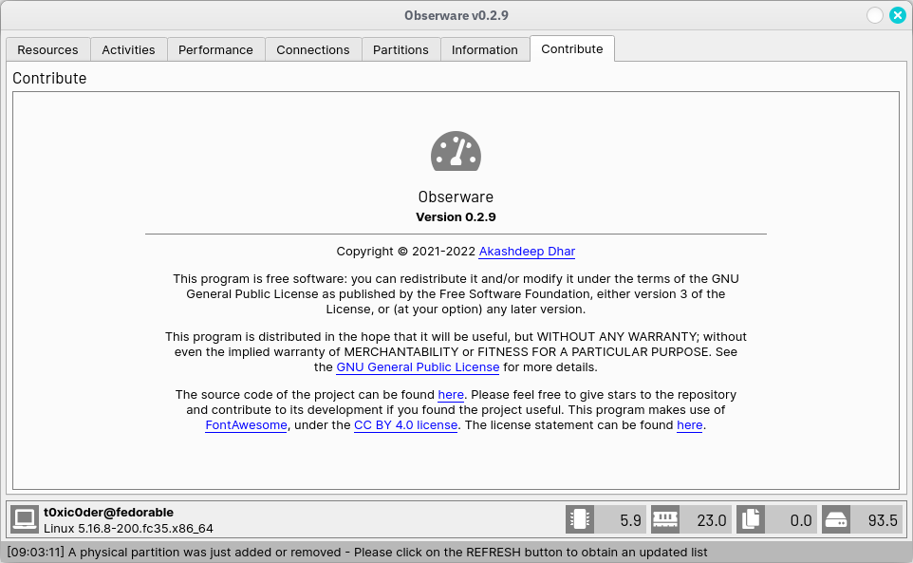This screenshot has height=563, width=913.
Task: Click the swap memory pages icon
Action: 751,518
